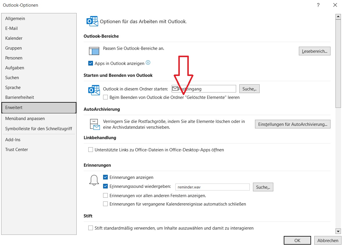343x247 pixels.
Task: Check Unterstützte Links zu Office-Dateien option
Action: [91, 150]
